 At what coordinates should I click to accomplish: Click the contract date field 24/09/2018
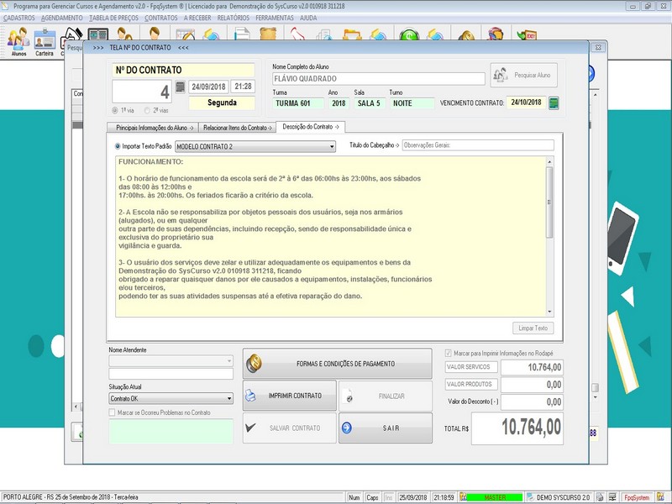208,87
